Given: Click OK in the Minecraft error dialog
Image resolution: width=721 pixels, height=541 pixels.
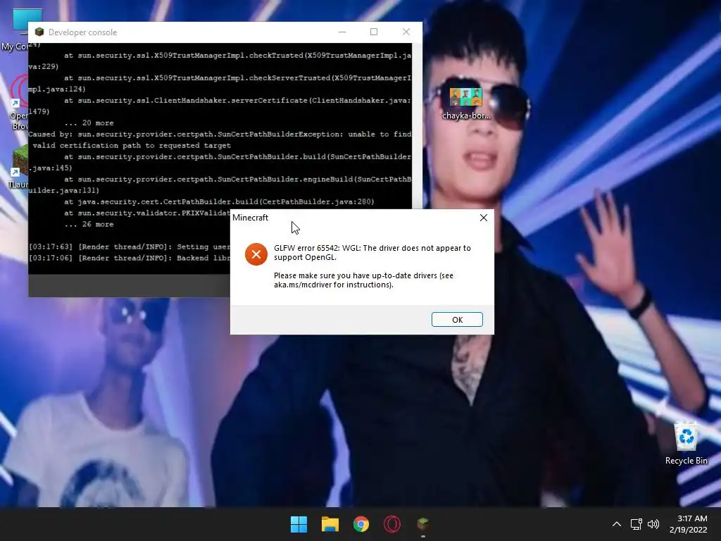Looking at the screenshot, I should tap(456, 320).
